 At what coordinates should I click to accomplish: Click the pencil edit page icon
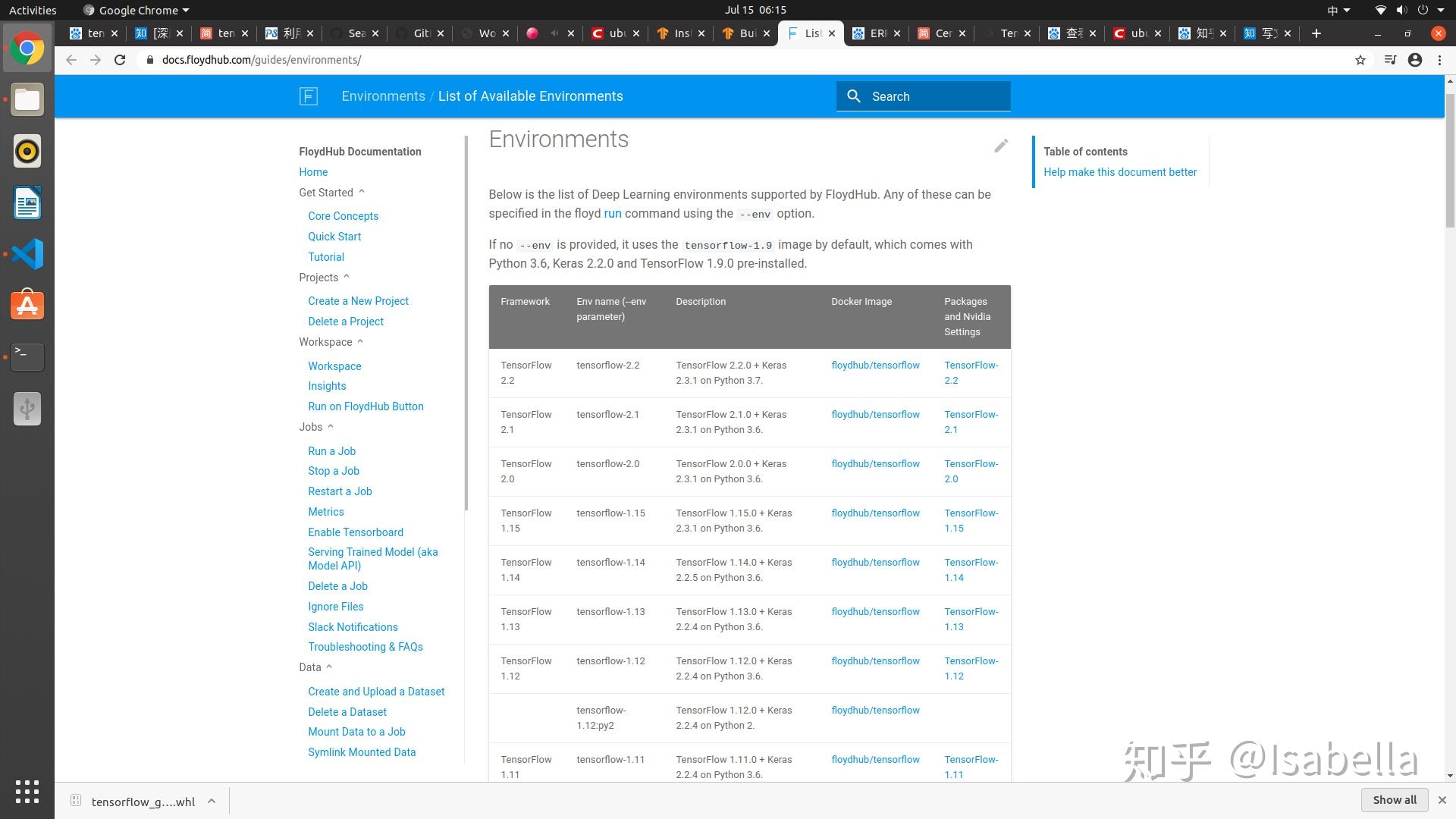(1001, 146)
